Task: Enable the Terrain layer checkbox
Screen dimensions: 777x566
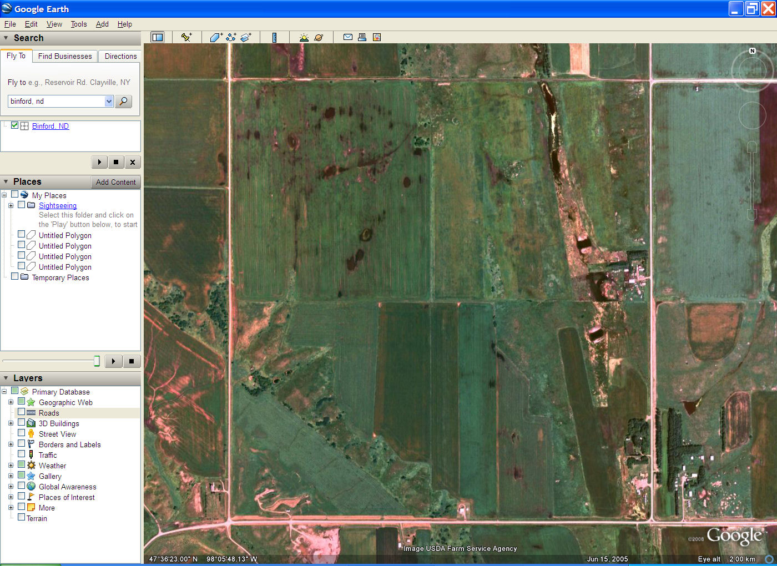Action: click(x=21, y=518)
